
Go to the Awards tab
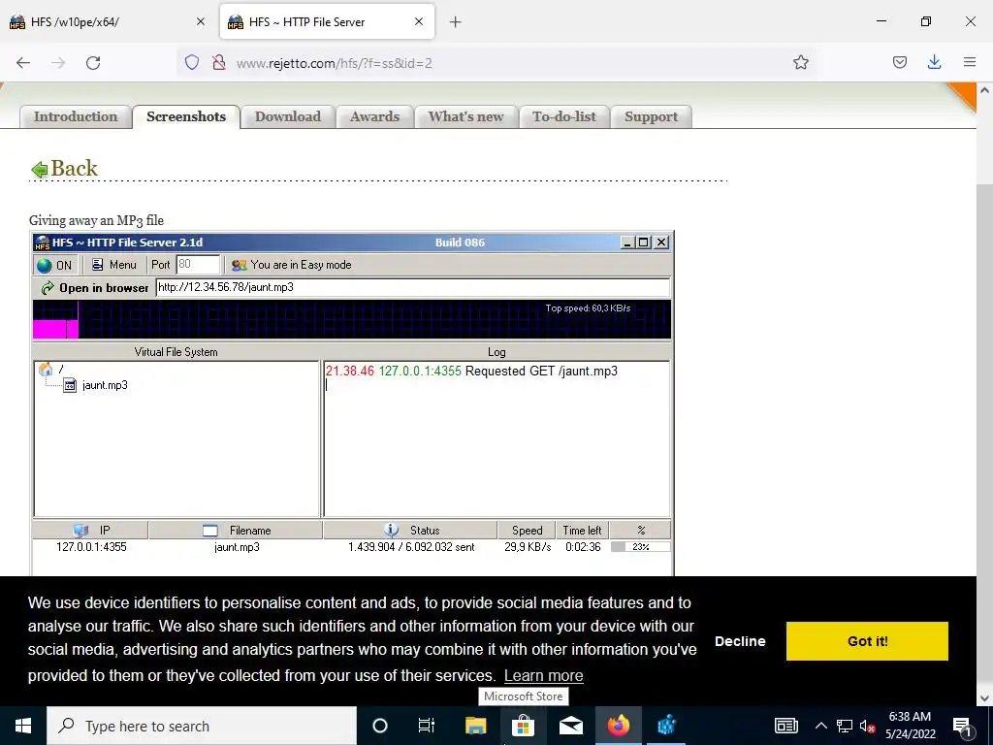pos(375,116)
